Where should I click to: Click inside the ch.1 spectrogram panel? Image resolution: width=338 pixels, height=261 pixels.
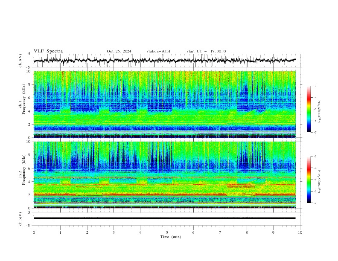pos(165,104)
